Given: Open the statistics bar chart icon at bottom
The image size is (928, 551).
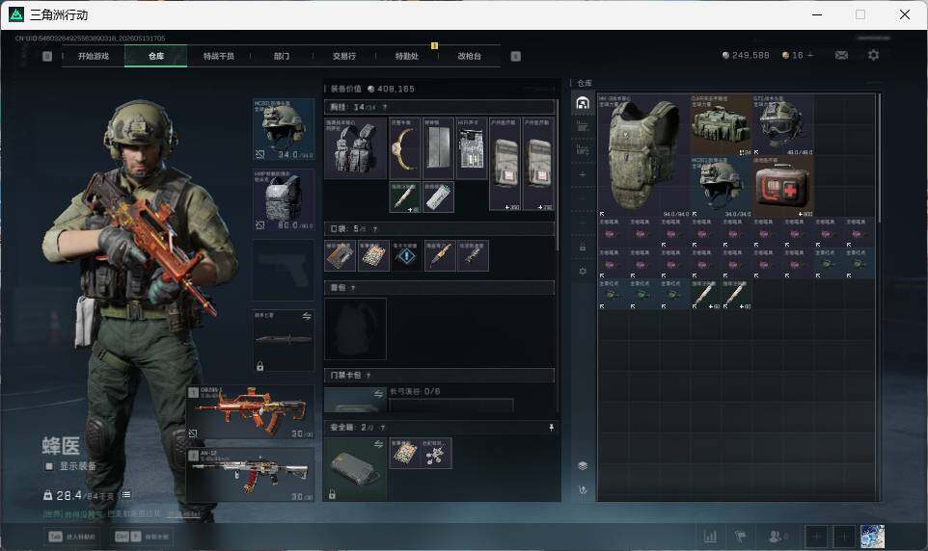Looking at the screenshot, I should point(710,537).
